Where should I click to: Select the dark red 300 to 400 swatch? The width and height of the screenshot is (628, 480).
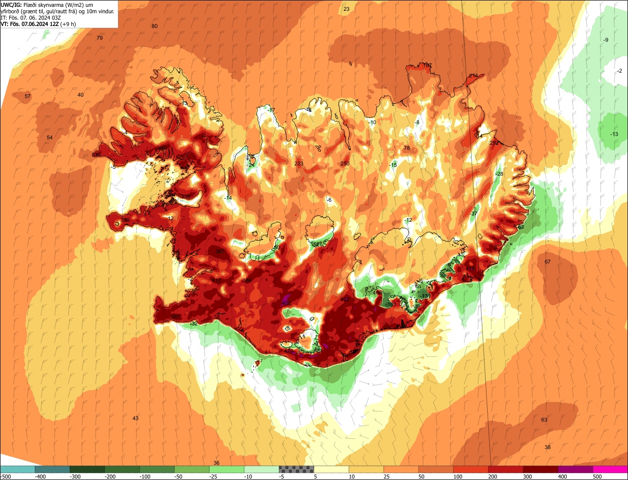click(x=540, y=469)
